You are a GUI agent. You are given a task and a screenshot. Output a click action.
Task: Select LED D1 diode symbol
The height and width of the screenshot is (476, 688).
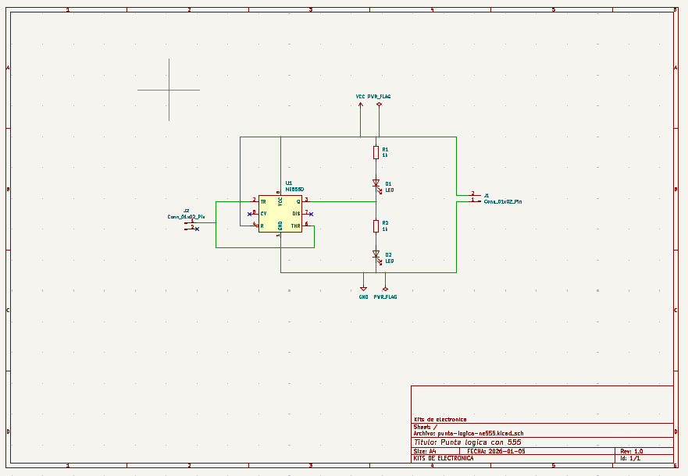click(x=376, y=183)
